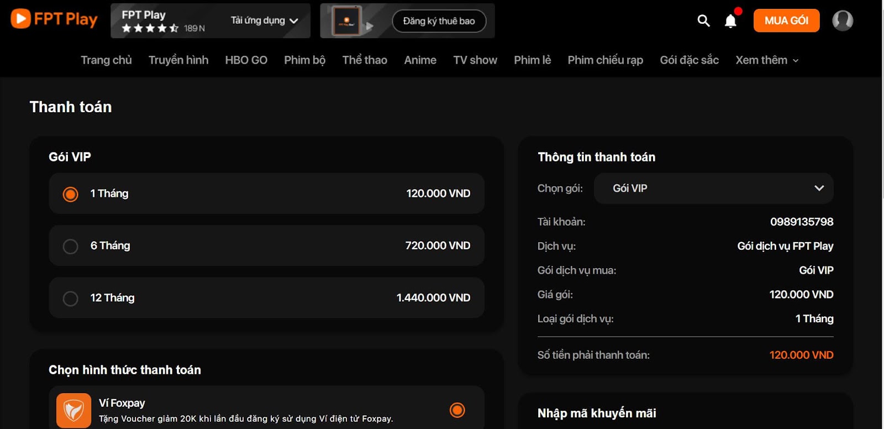Screen dimensions: 884x429
Task: Click the 1 Tháng value beside Loại gói dịch vụ
Action: [x=814, y=318]
